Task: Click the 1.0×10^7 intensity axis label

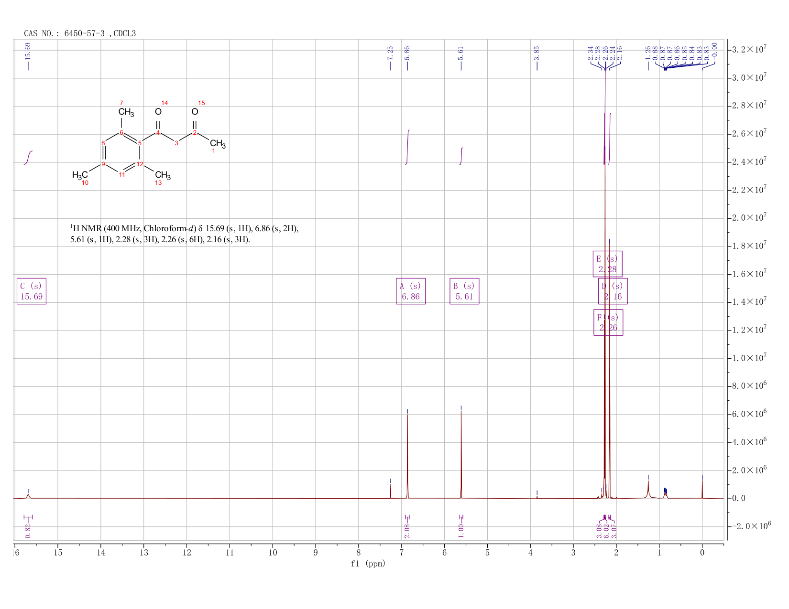Action: [x=749, y=358]
